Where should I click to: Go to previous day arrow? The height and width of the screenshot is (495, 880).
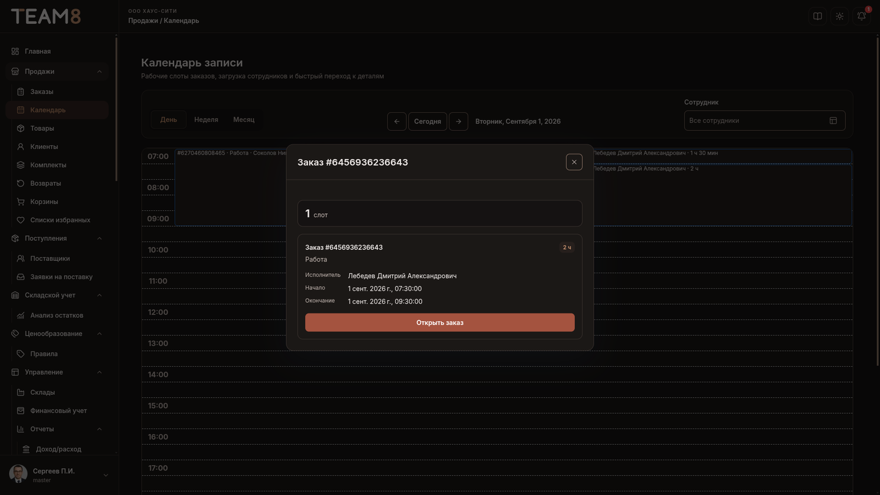click(397, 121)
